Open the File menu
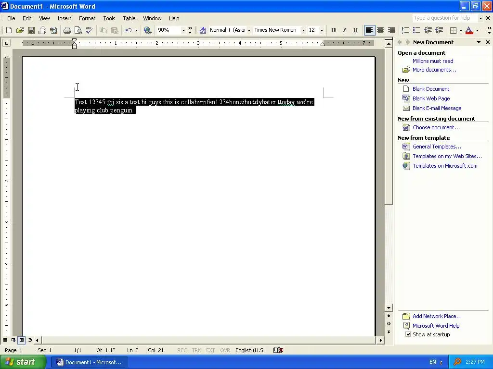The image size is (493, 369). (11, 18)
